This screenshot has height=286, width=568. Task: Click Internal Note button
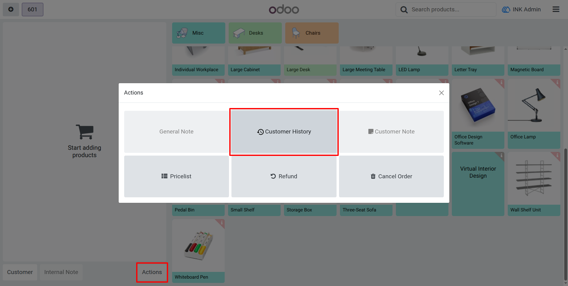click(61, 272)
